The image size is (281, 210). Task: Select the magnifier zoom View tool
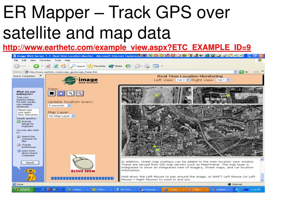(x=71, y=93)
